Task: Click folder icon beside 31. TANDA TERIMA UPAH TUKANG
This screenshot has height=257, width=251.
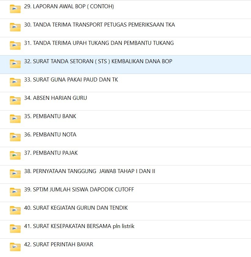Action: coord(15,45)
